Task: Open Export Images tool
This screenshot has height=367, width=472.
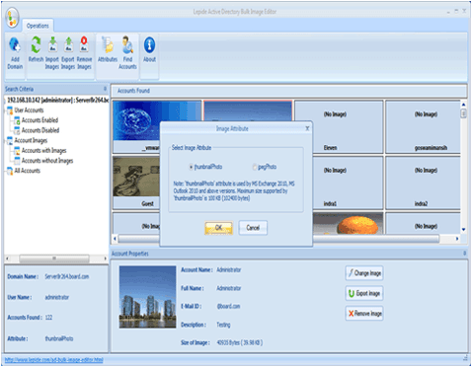Action: click(x=68, y=52)
